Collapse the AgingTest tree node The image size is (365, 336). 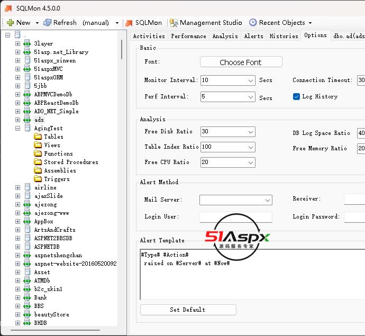[17, 128]
